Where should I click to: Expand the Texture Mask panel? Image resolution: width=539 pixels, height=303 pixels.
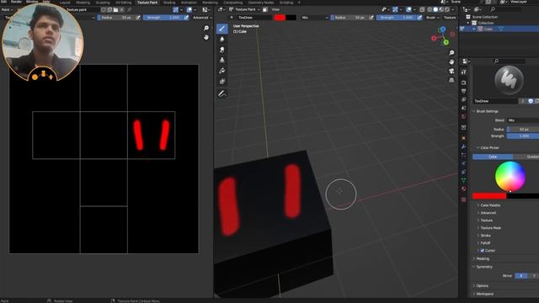(490, 228)
